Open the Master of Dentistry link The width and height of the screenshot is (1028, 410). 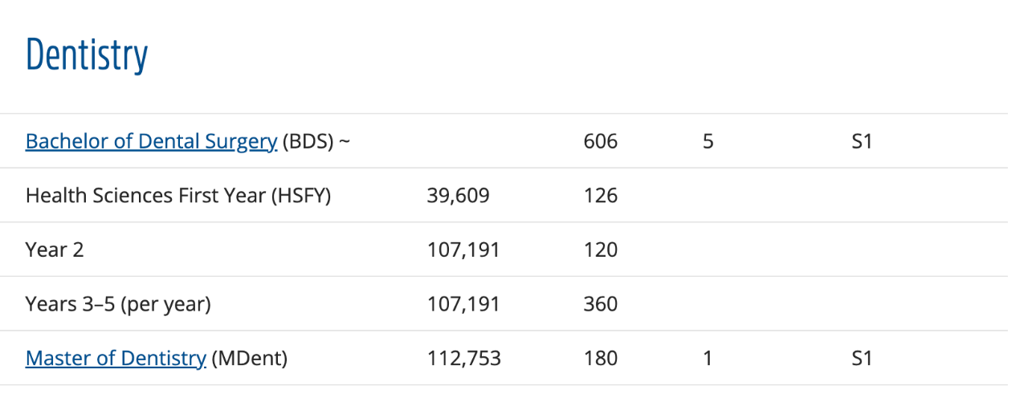click(x=116, y=358)
